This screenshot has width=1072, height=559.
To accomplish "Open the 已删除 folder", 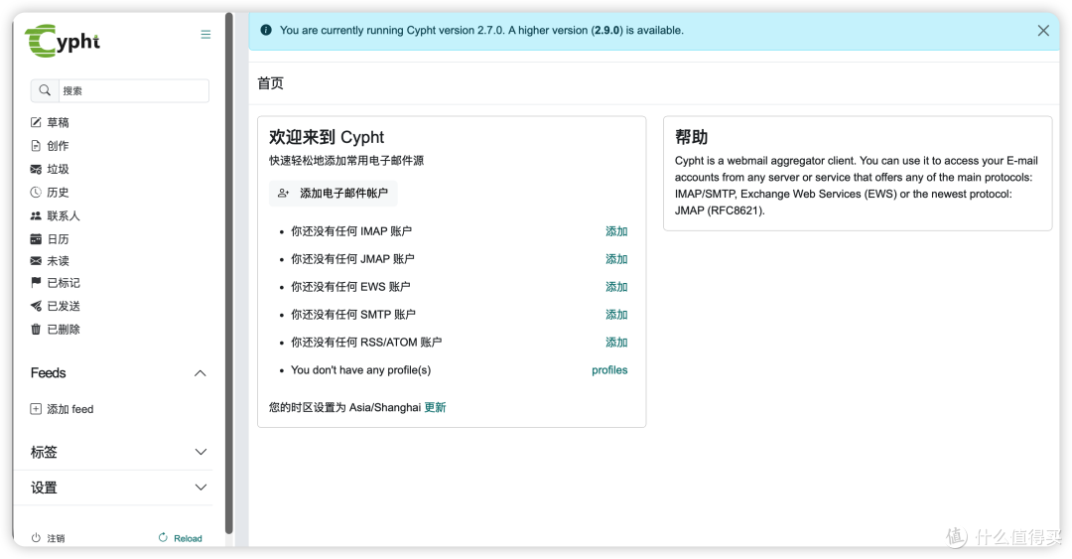I will pyautogui.click(x=64, y=329).
